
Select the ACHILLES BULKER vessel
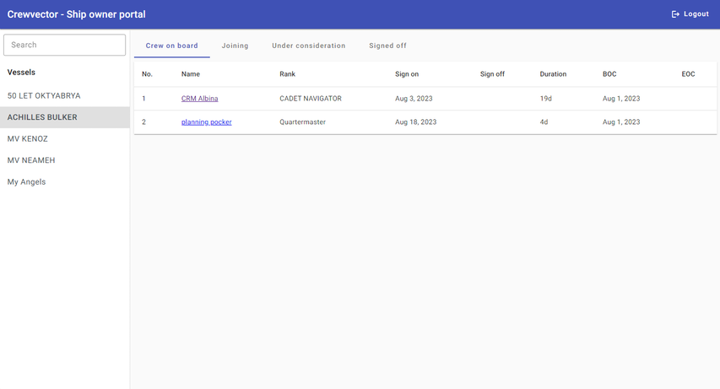42,117
